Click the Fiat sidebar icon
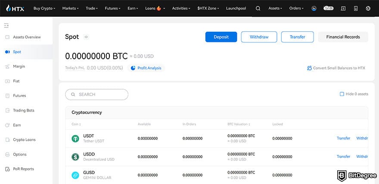This screenshot has width=379, height=184. [x=7, y=81]
